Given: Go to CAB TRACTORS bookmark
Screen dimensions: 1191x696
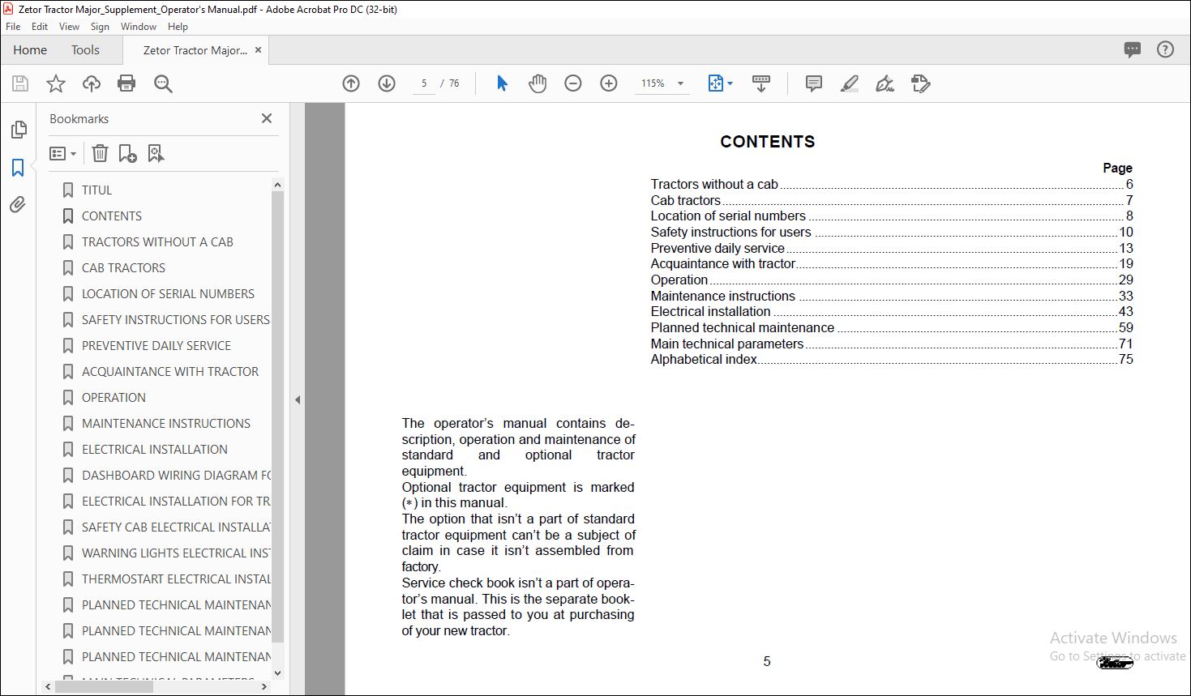Looking at the screenshot, I should tap(123, 268).
